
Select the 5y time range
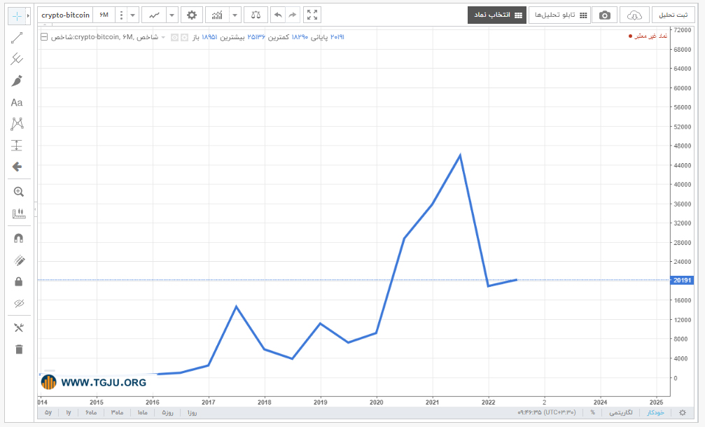click(x=48, y=412)
